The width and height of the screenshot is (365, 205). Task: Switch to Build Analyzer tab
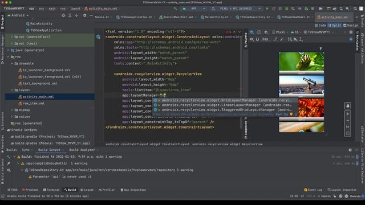82,150
